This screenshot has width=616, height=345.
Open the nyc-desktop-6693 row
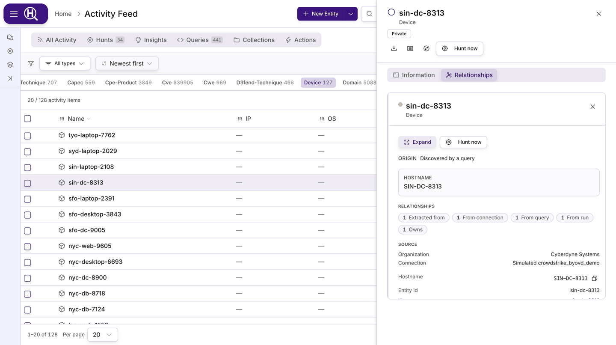(x=198, y=262)
